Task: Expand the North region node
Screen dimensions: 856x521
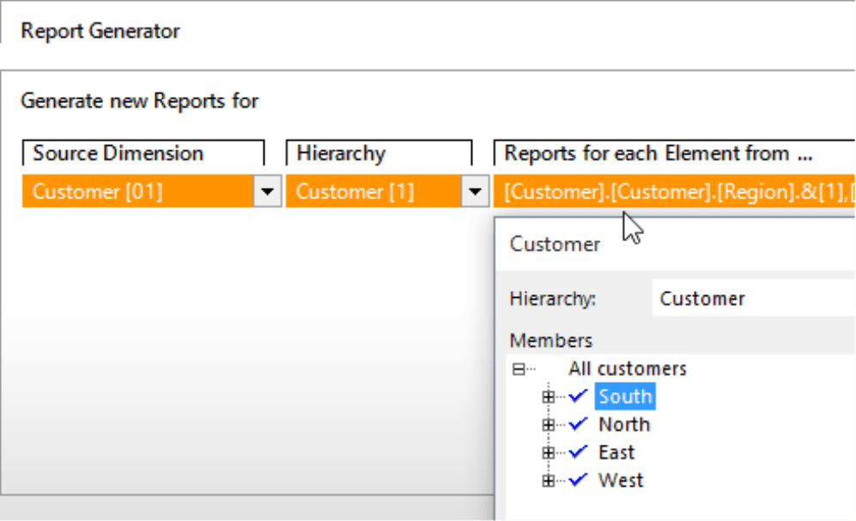Action: (x=549, y=425)
